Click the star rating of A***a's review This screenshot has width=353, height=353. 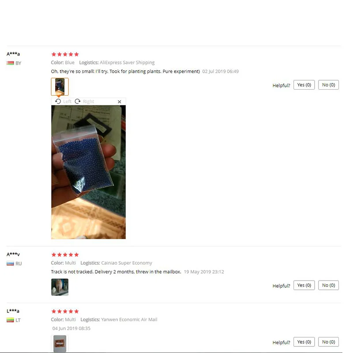(65, 54)
